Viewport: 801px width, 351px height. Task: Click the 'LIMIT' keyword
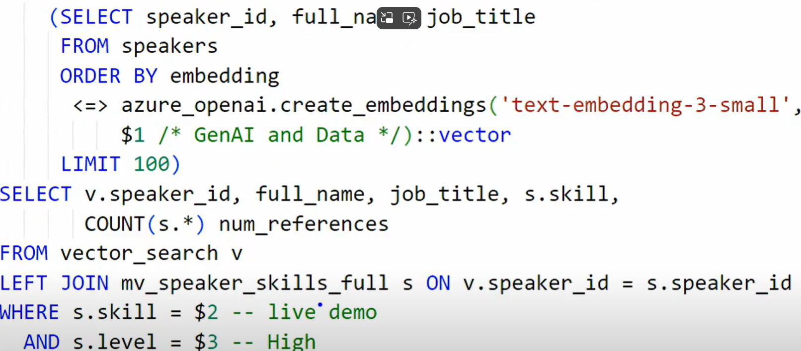(x=90, y=164)
